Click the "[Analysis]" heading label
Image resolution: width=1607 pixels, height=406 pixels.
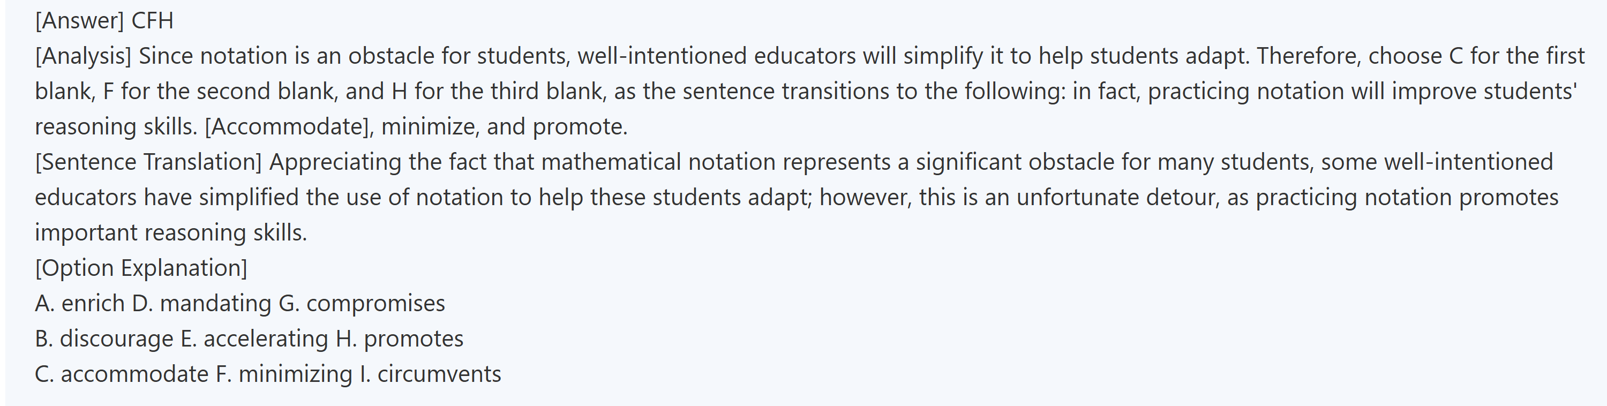click(83, 56)
